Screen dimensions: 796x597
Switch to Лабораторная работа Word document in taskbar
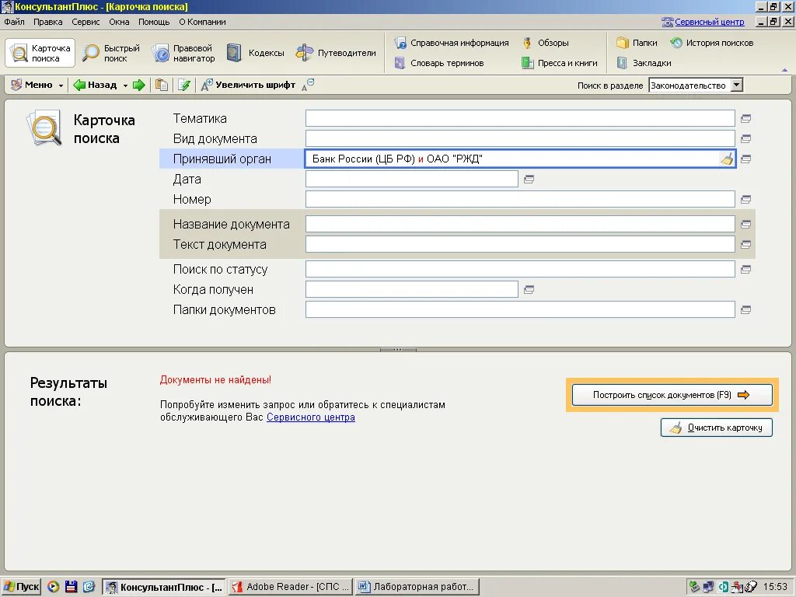coord(417,587)
